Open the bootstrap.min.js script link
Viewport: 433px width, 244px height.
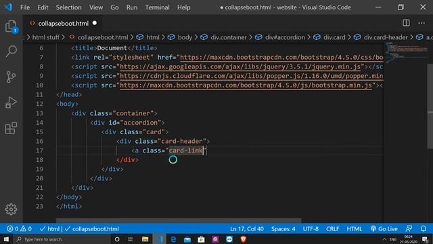coord(246,85)
